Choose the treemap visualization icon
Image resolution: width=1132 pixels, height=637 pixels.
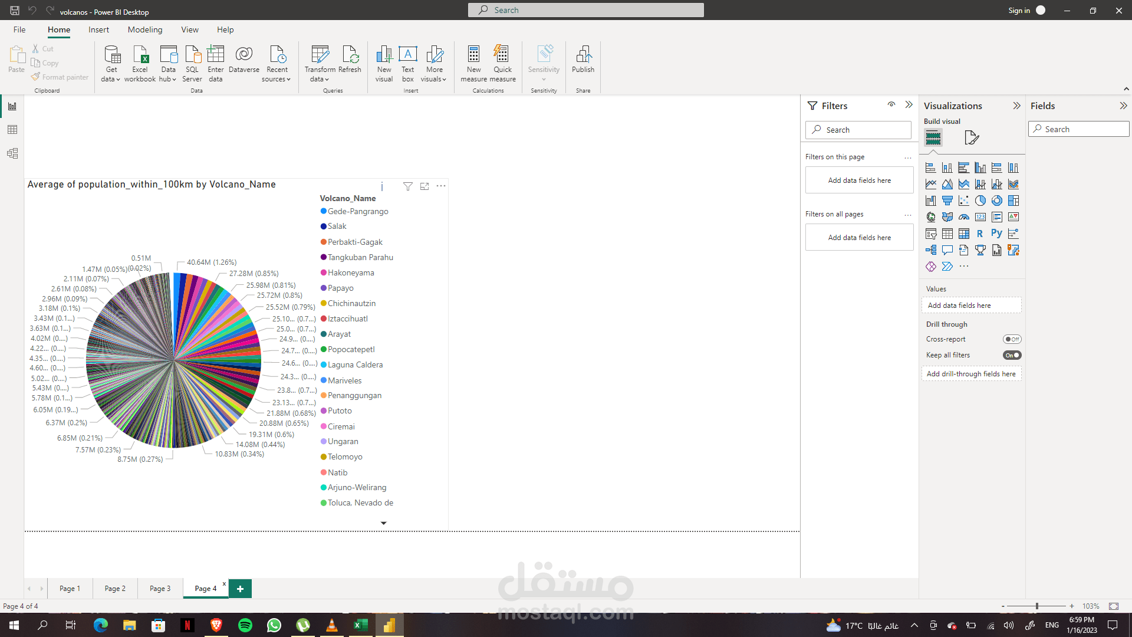point(1013,201)
